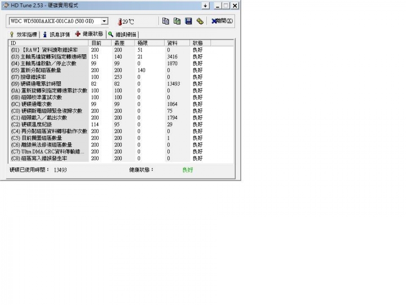Click data value 1870 in row 04
The width and height of the screenshot is (406, 305).
tap(172, 63)
